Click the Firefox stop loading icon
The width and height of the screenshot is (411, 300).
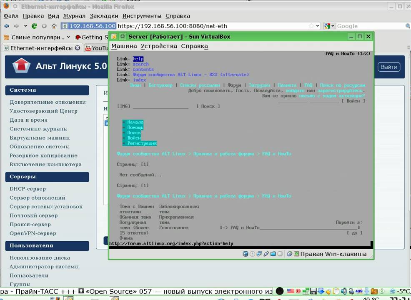[x=44, y=26]
